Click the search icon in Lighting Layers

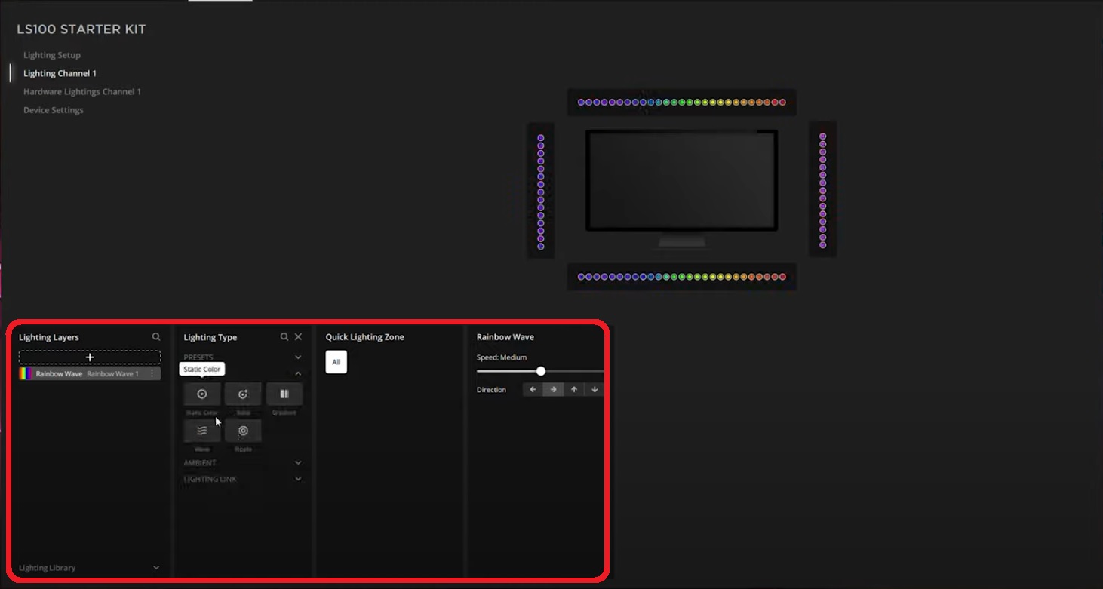156,336
